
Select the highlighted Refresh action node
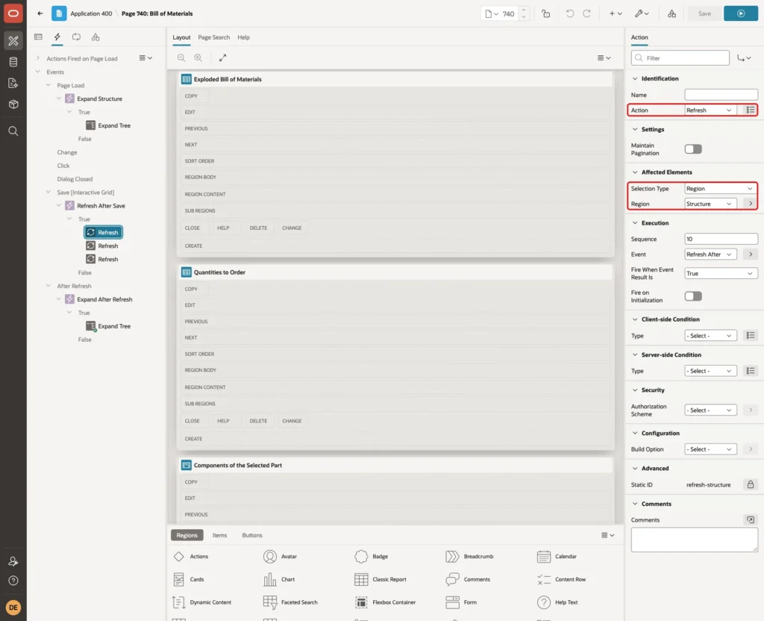(103, 233)
